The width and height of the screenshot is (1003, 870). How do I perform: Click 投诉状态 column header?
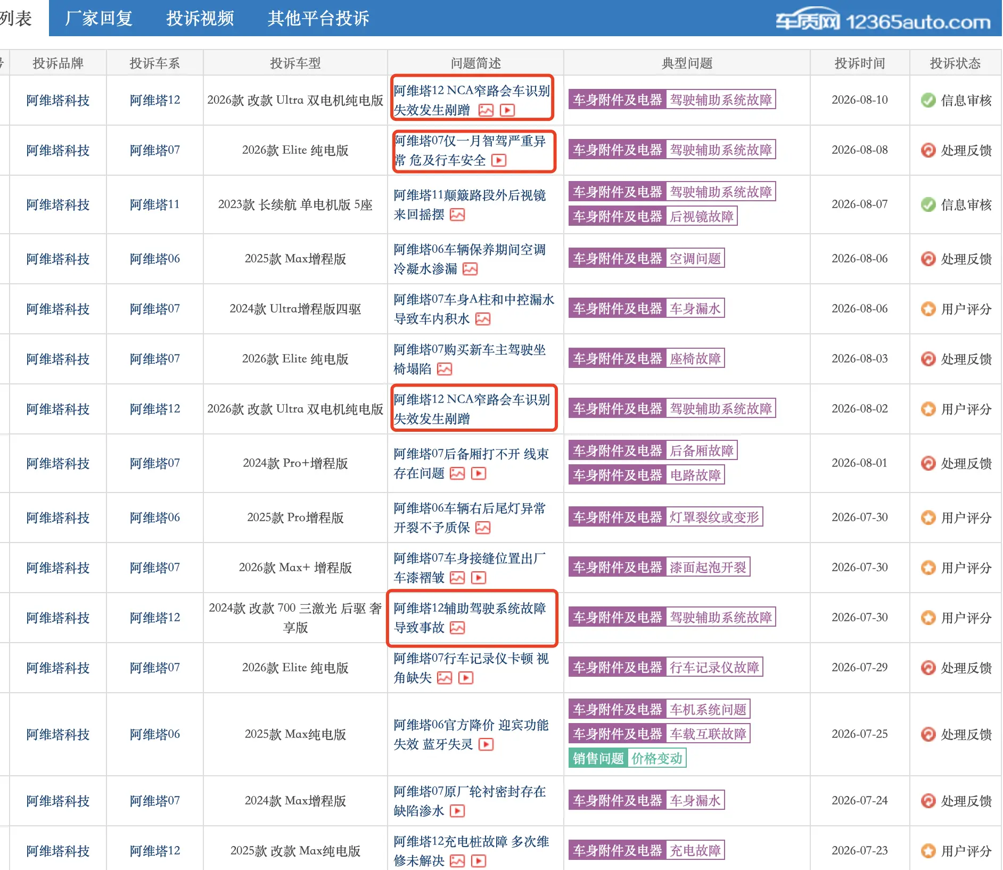[955, 63]
